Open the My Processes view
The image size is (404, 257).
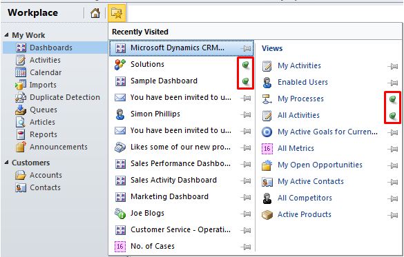click(x=300, y=99)
